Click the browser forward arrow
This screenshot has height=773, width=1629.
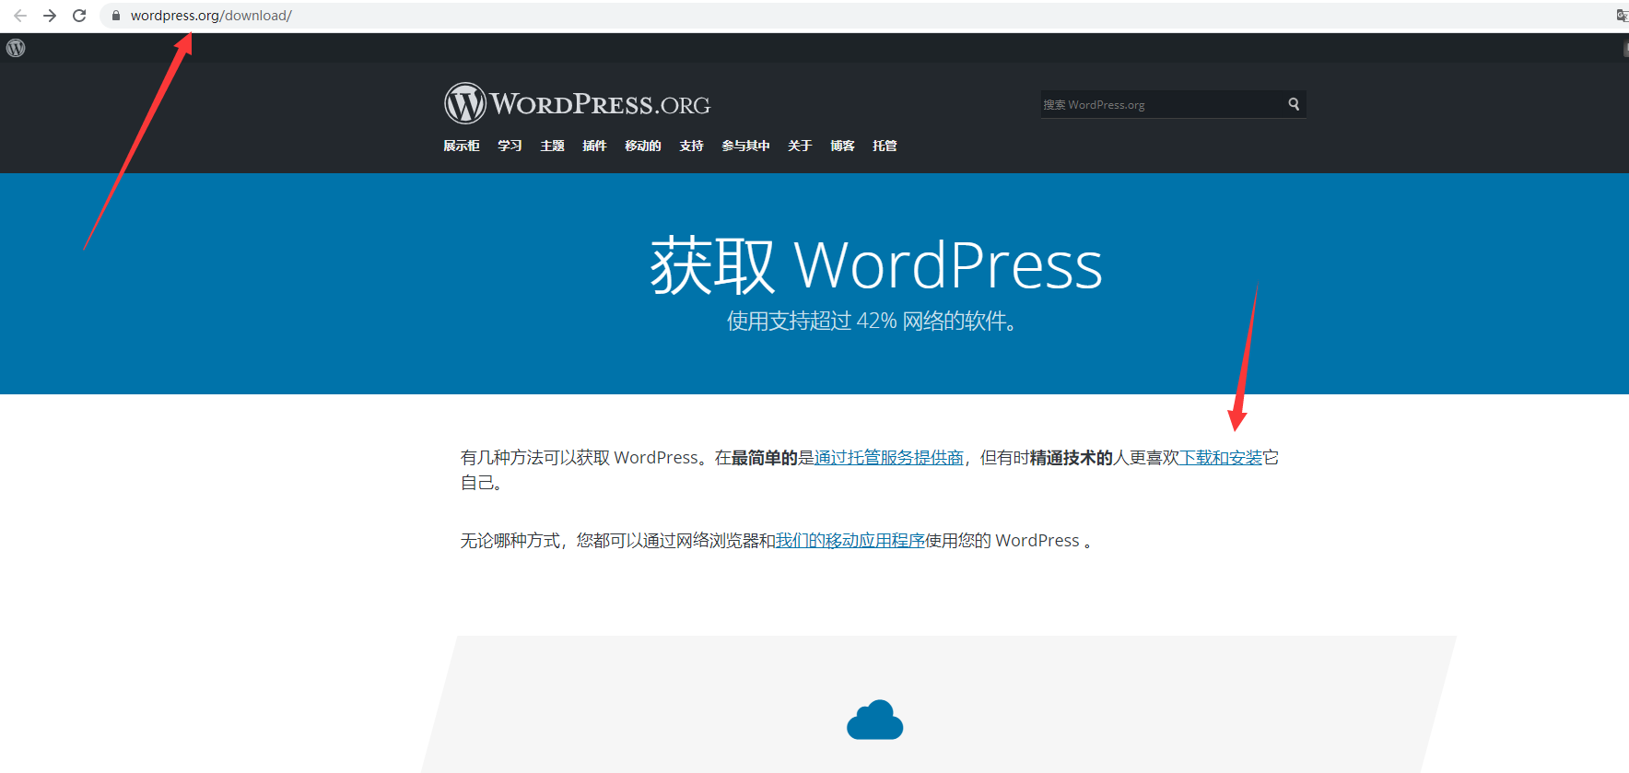pos(50,16)
